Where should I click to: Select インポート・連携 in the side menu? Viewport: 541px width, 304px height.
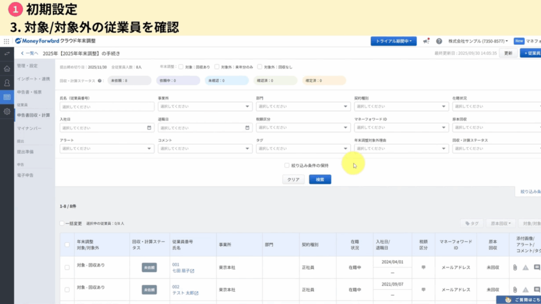pos(33,79)
